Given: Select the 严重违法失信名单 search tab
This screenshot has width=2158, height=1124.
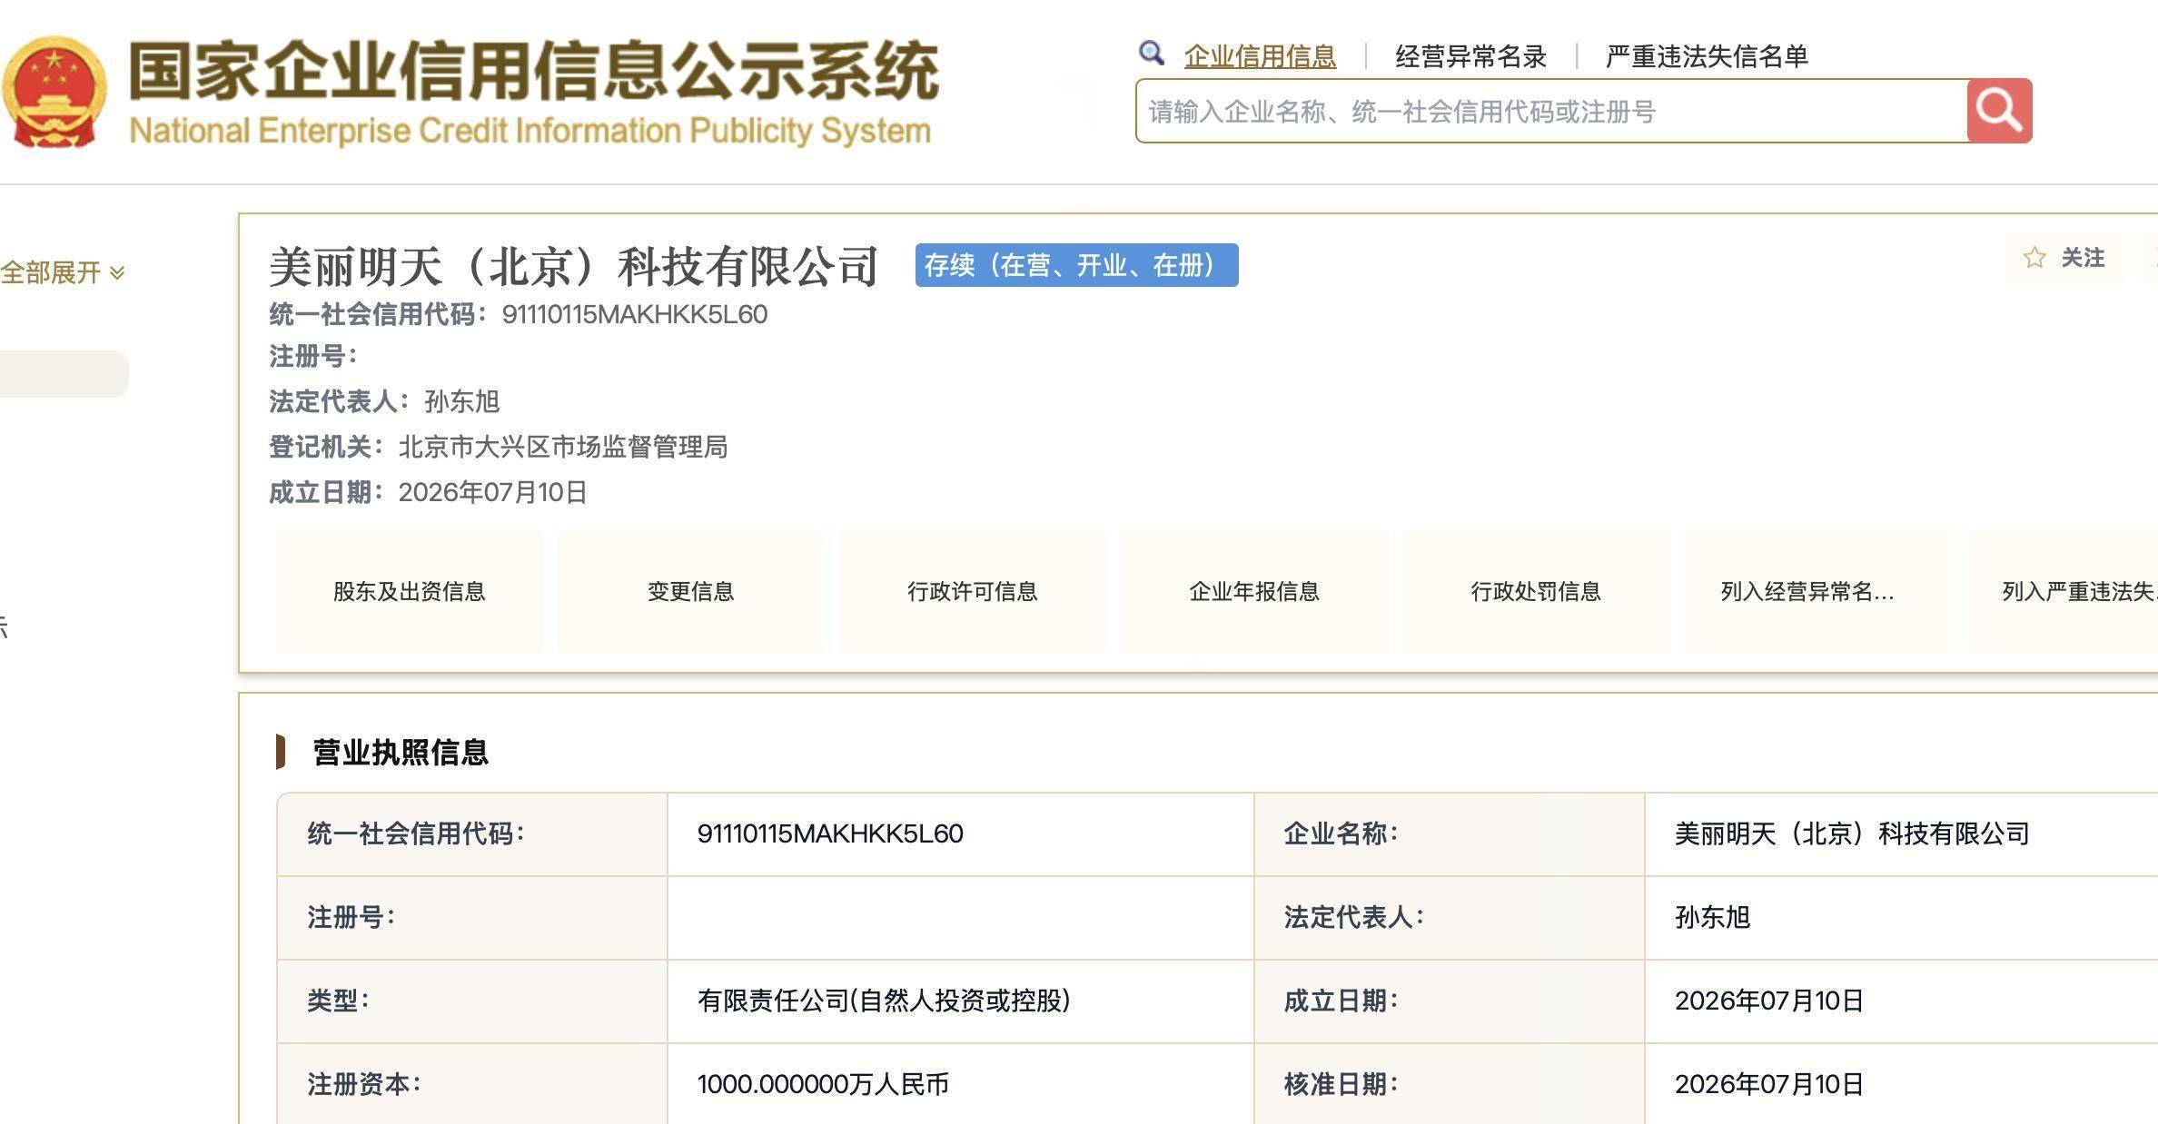Looking at the screenshot, I should click(x=1707, y=56).
